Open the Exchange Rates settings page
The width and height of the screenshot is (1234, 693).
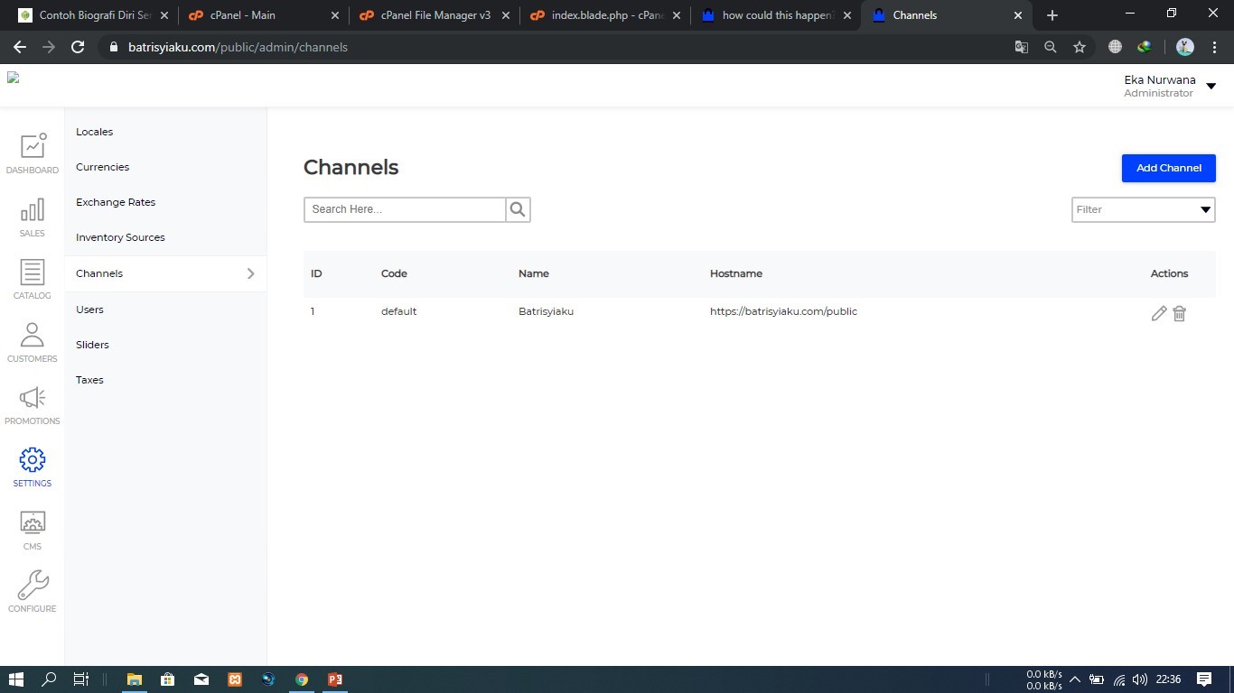point(116,202)
